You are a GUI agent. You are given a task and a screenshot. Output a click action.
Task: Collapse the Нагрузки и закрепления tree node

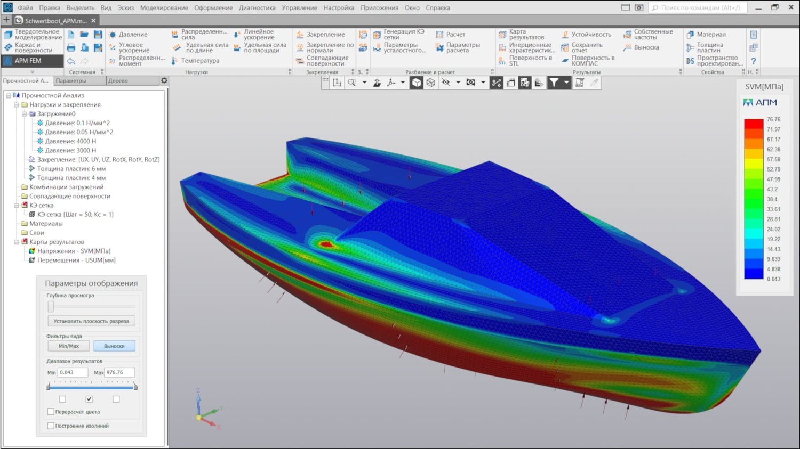click(x=17, y=105)
